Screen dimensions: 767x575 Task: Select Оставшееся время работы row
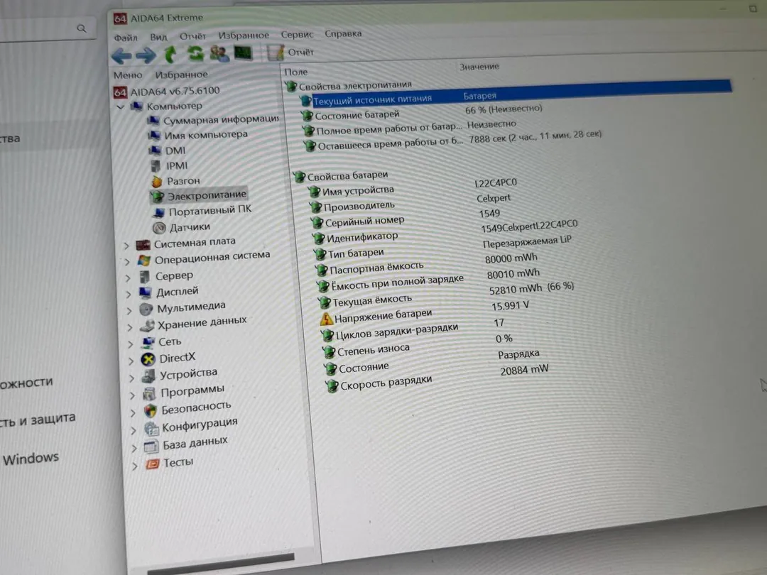452,141
